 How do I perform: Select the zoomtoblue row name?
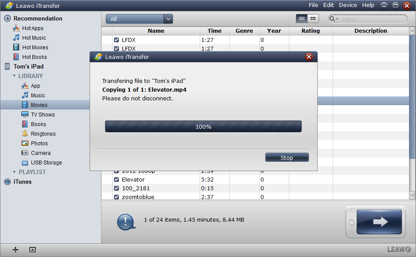pos(138,197)
